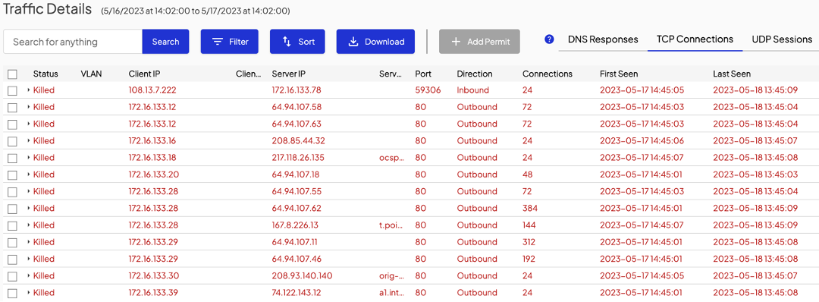Click connections count 312
The width and height of the screenshot is (819, 302).
(x=529, y=242)
